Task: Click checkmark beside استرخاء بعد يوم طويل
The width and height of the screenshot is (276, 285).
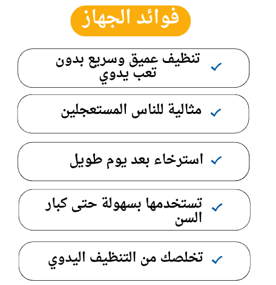Action: (216, 160)
